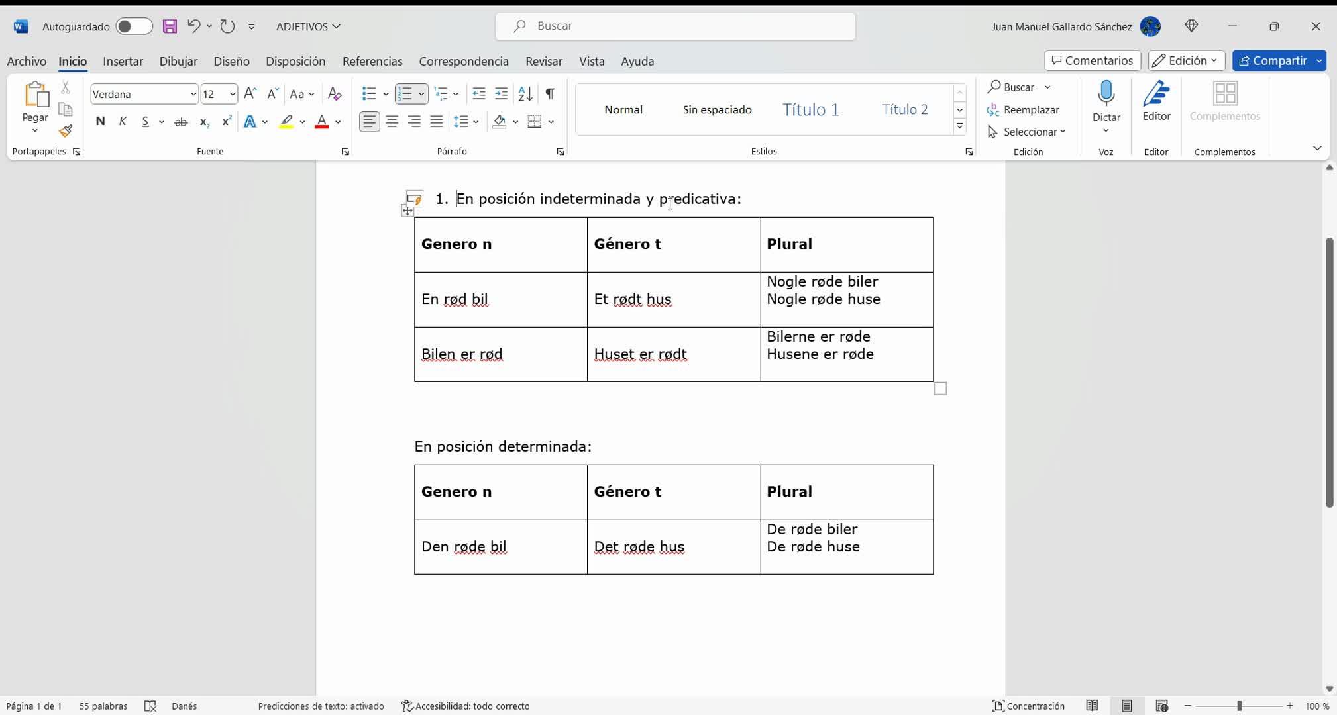
Task: Increase the paragraph indent
Action: point(502,94)
